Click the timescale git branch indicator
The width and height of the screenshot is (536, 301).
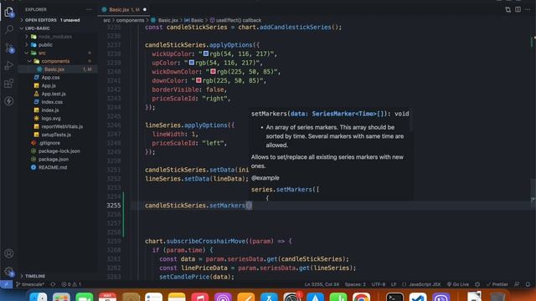point(30,284)
